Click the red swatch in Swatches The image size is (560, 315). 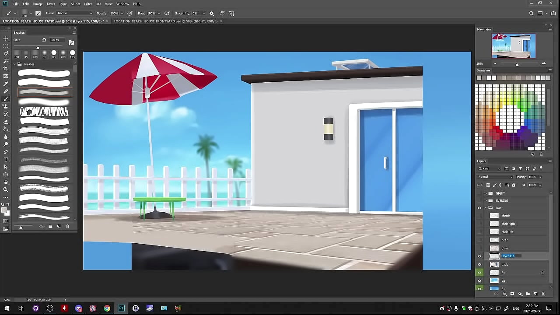495,128
